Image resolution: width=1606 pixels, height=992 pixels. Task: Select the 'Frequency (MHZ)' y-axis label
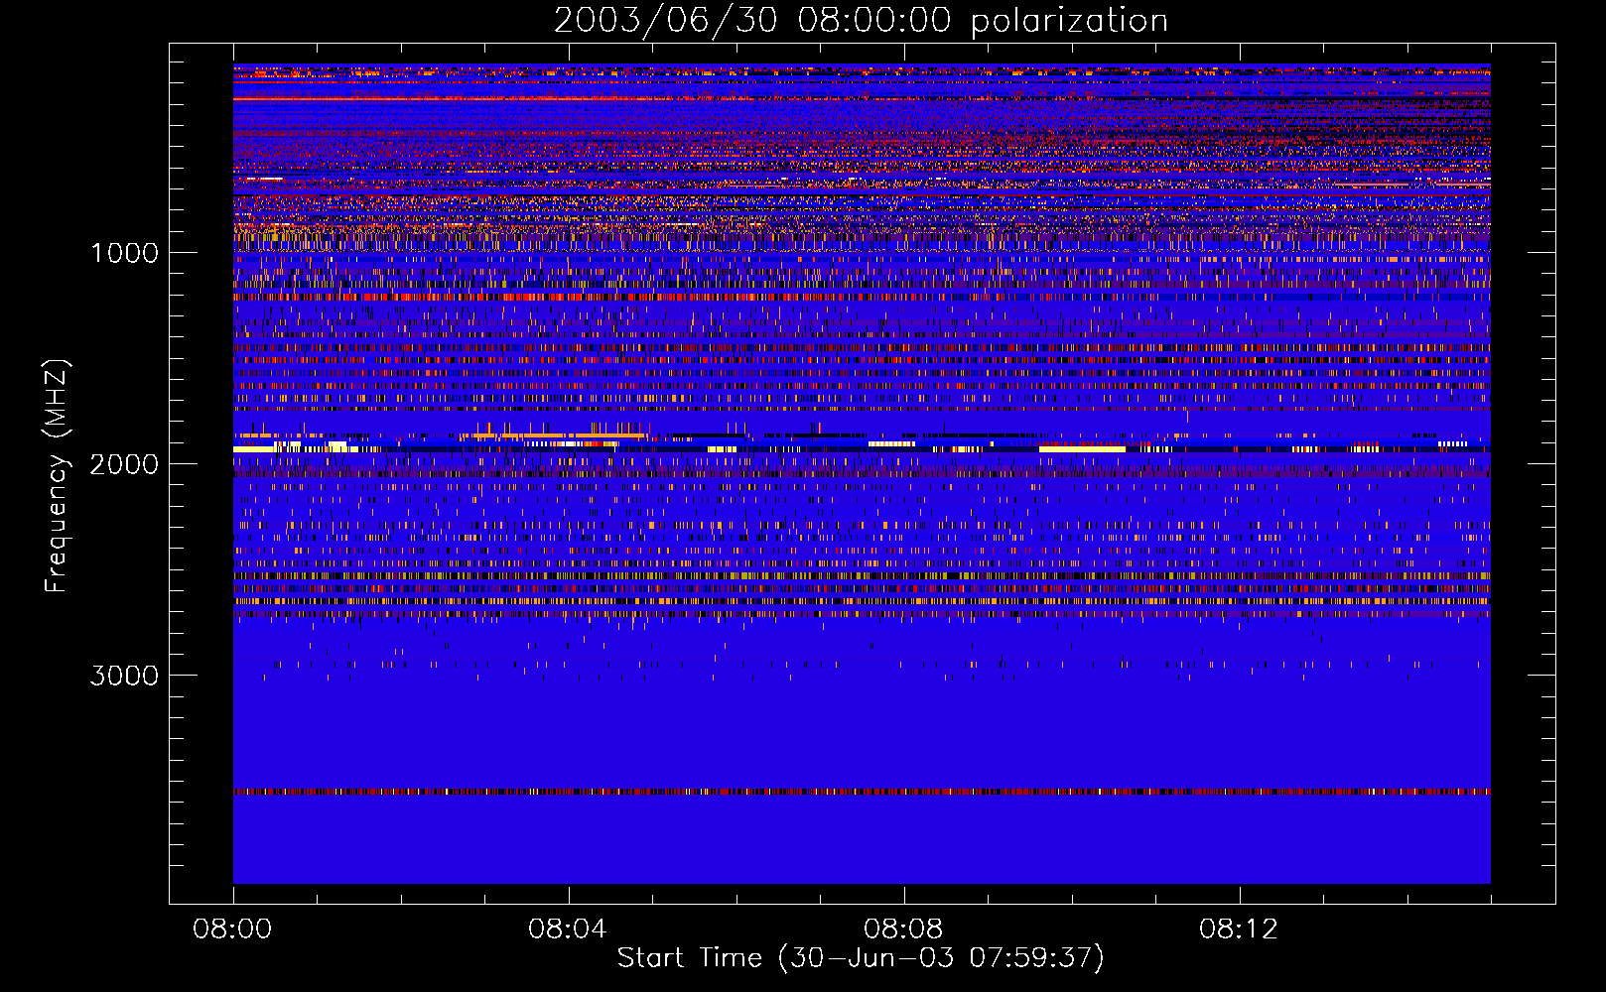(x=57, y=476)
